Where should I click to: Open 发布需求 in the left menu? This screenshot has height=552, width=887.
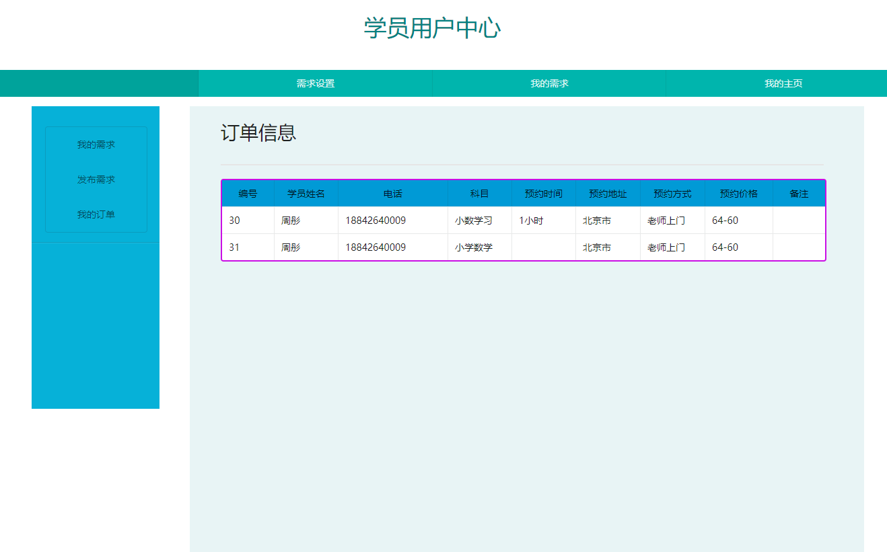[96, 179]
